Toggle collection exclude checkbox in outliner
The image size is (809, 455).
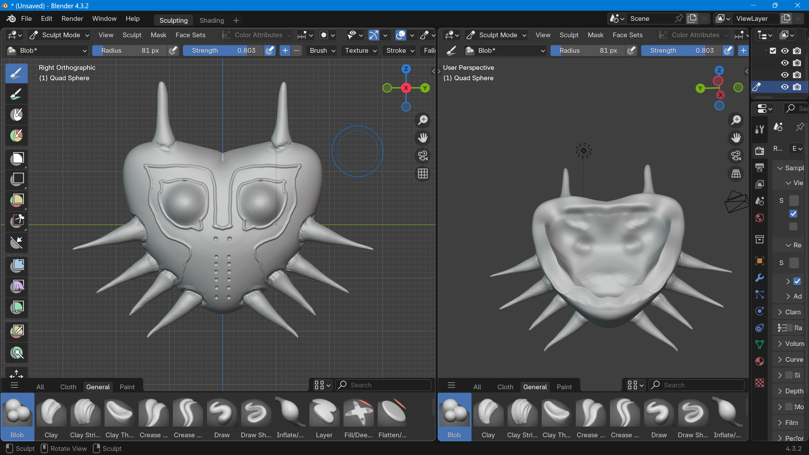(773, 51)
